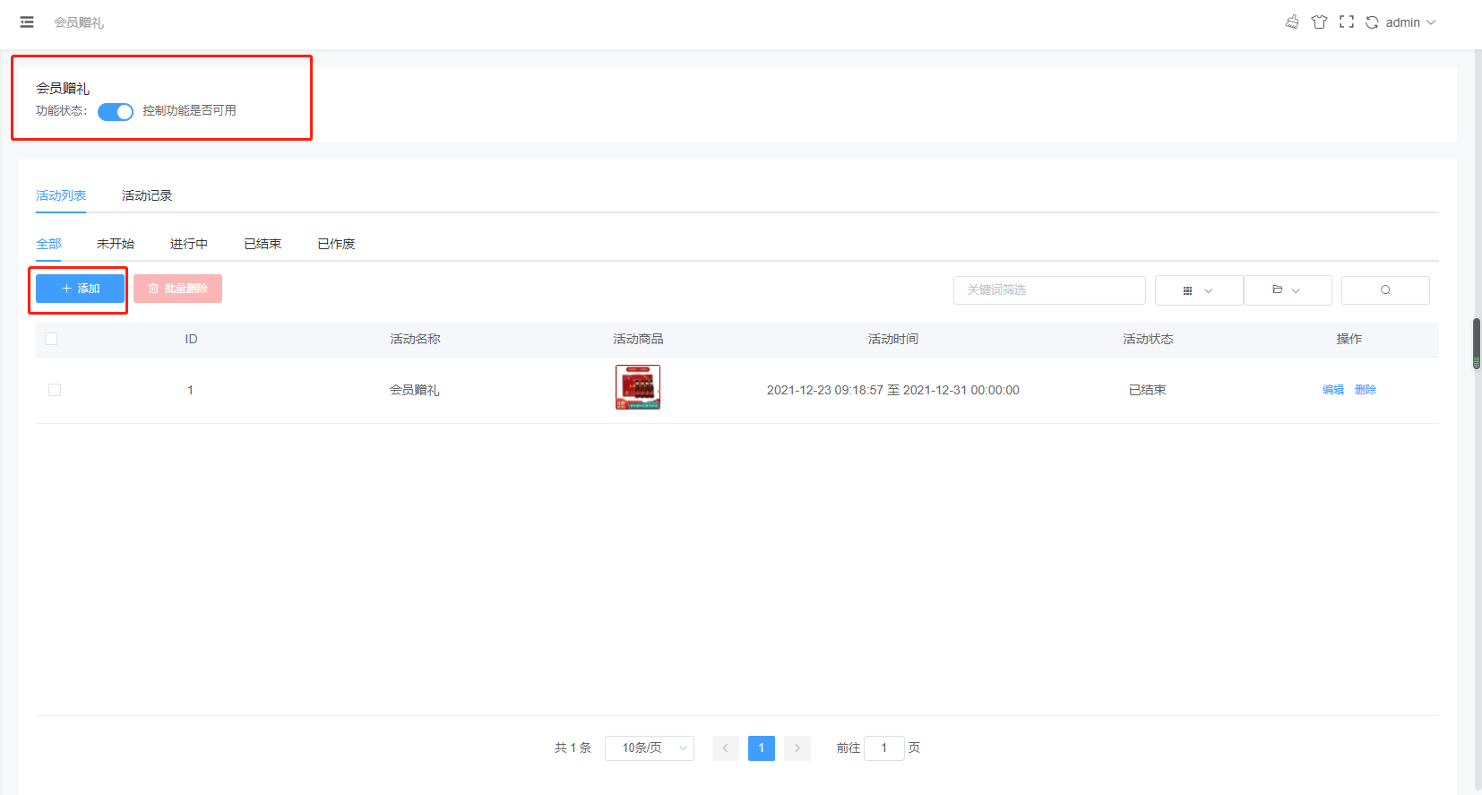Image resolution: width=1482 pixels, height=795 pixels.
Task: Check the select-all header checkbox
Action: click(51, 339)
